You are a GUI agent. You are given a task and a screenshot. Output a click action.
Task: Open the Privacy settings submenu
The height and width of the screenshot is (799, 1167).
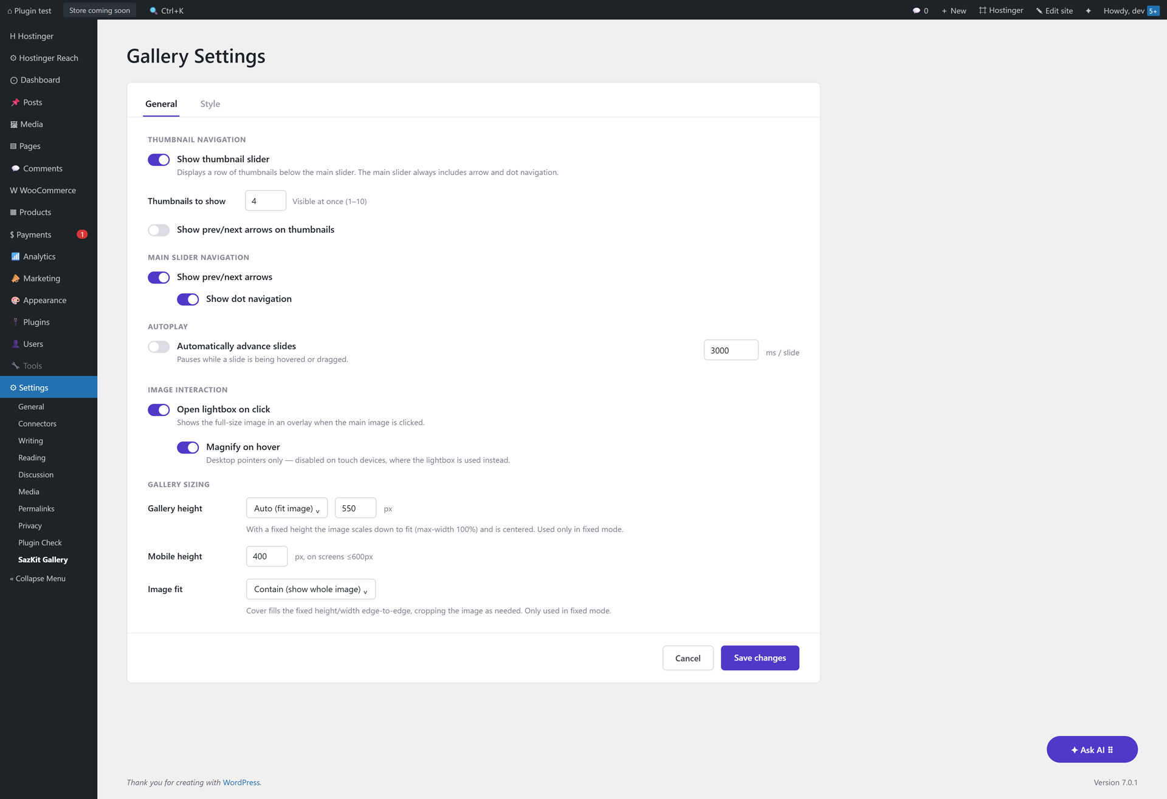30,526
